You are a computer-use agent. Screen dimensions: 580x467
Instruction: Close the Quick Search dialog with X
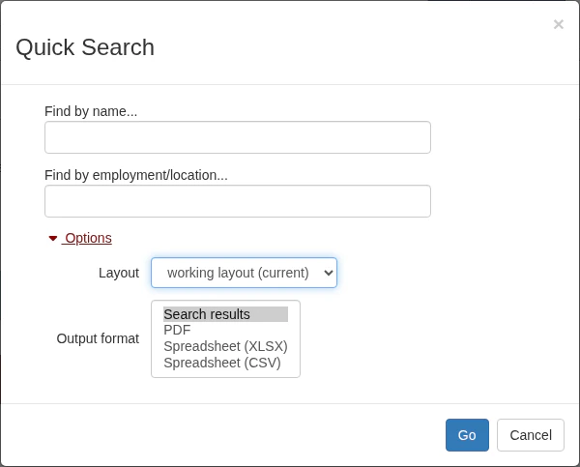click(558, 24)
